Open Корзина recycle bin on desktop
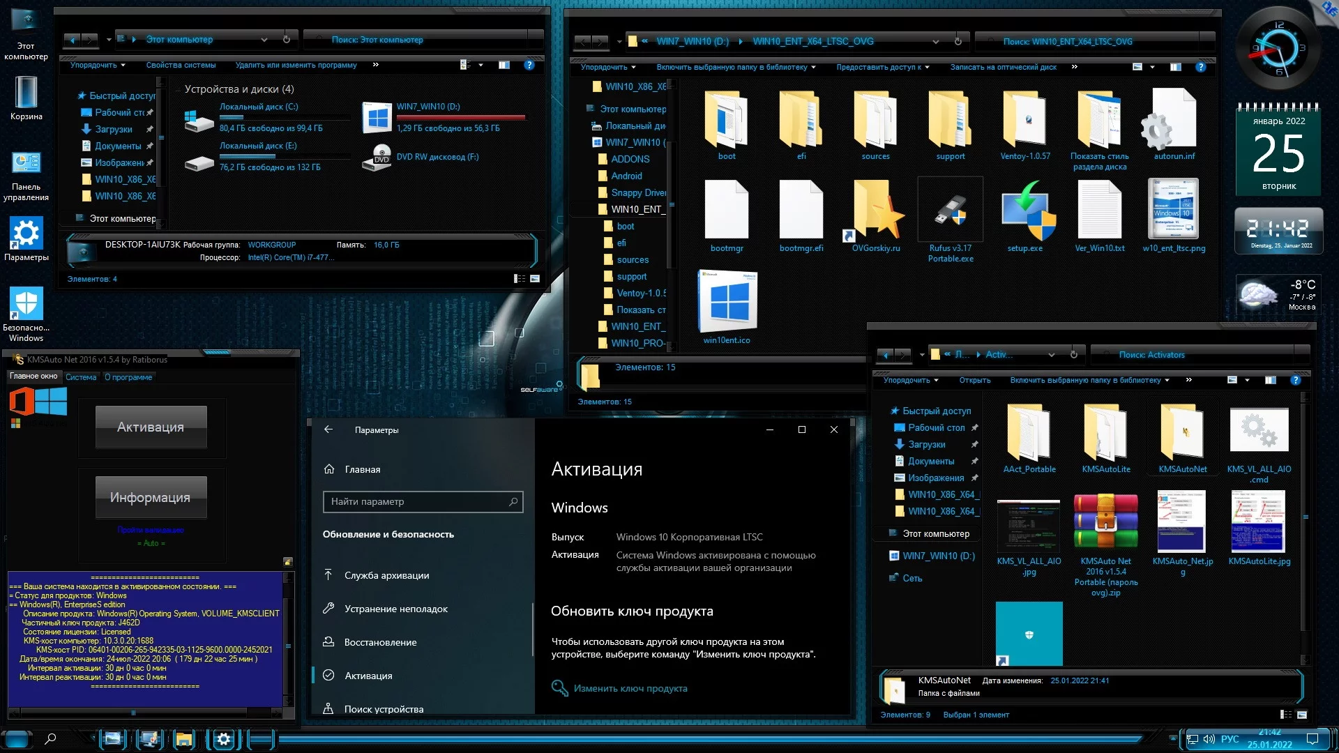This screenshot has height=753, width=1339. (26, 93)
